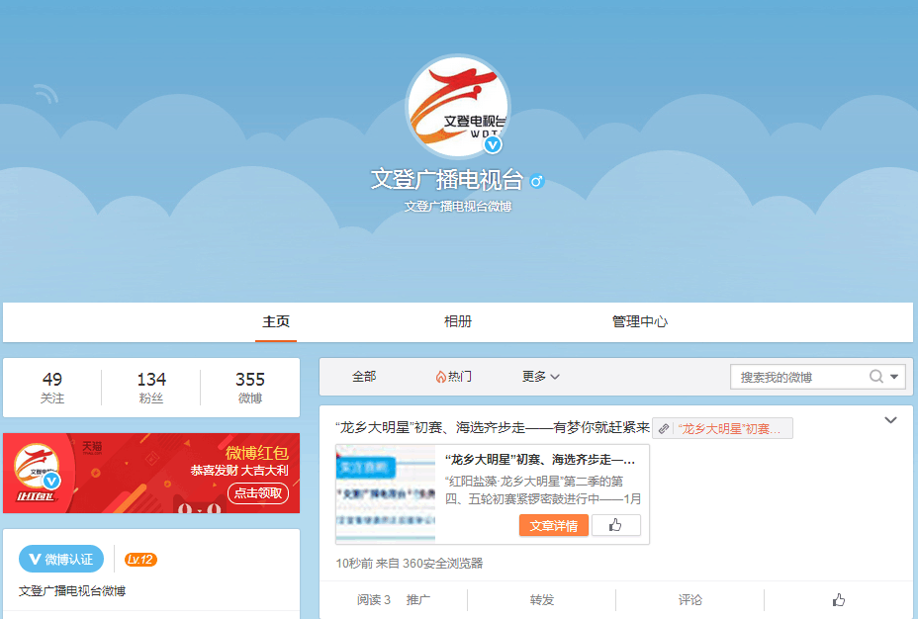Open the 热门 filter with the flame icon
Screen dimensions: 918x619
(453, 377)
